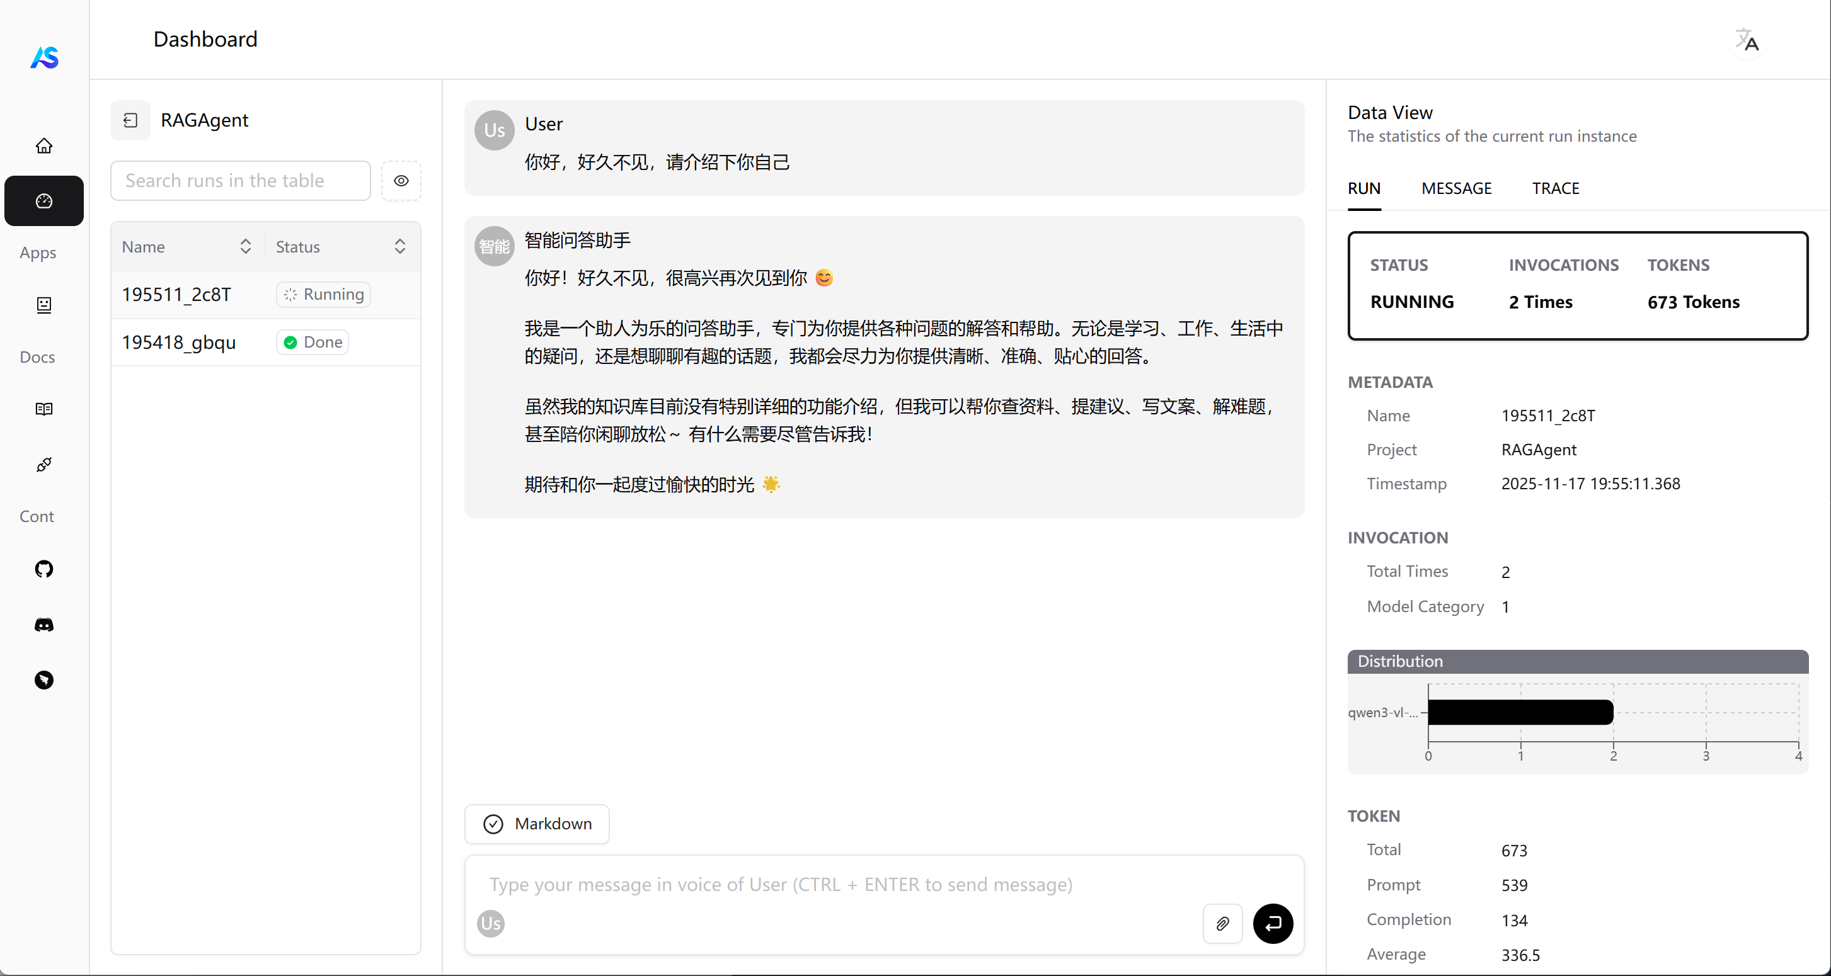Click the Completion token value 134

1514,920
